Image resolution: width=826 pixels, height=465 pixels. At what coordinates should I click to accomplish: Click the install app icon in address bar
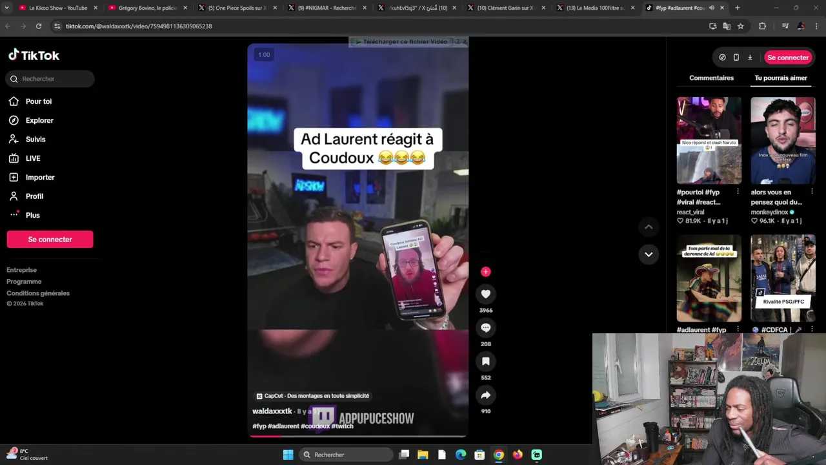click(712, 26)
